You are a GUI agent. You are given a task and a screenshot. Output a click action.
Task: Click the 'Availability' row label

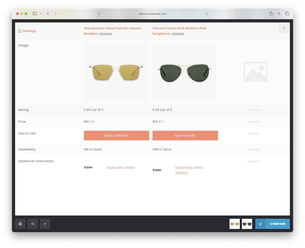pyautogui.click(x=27, y=149)
